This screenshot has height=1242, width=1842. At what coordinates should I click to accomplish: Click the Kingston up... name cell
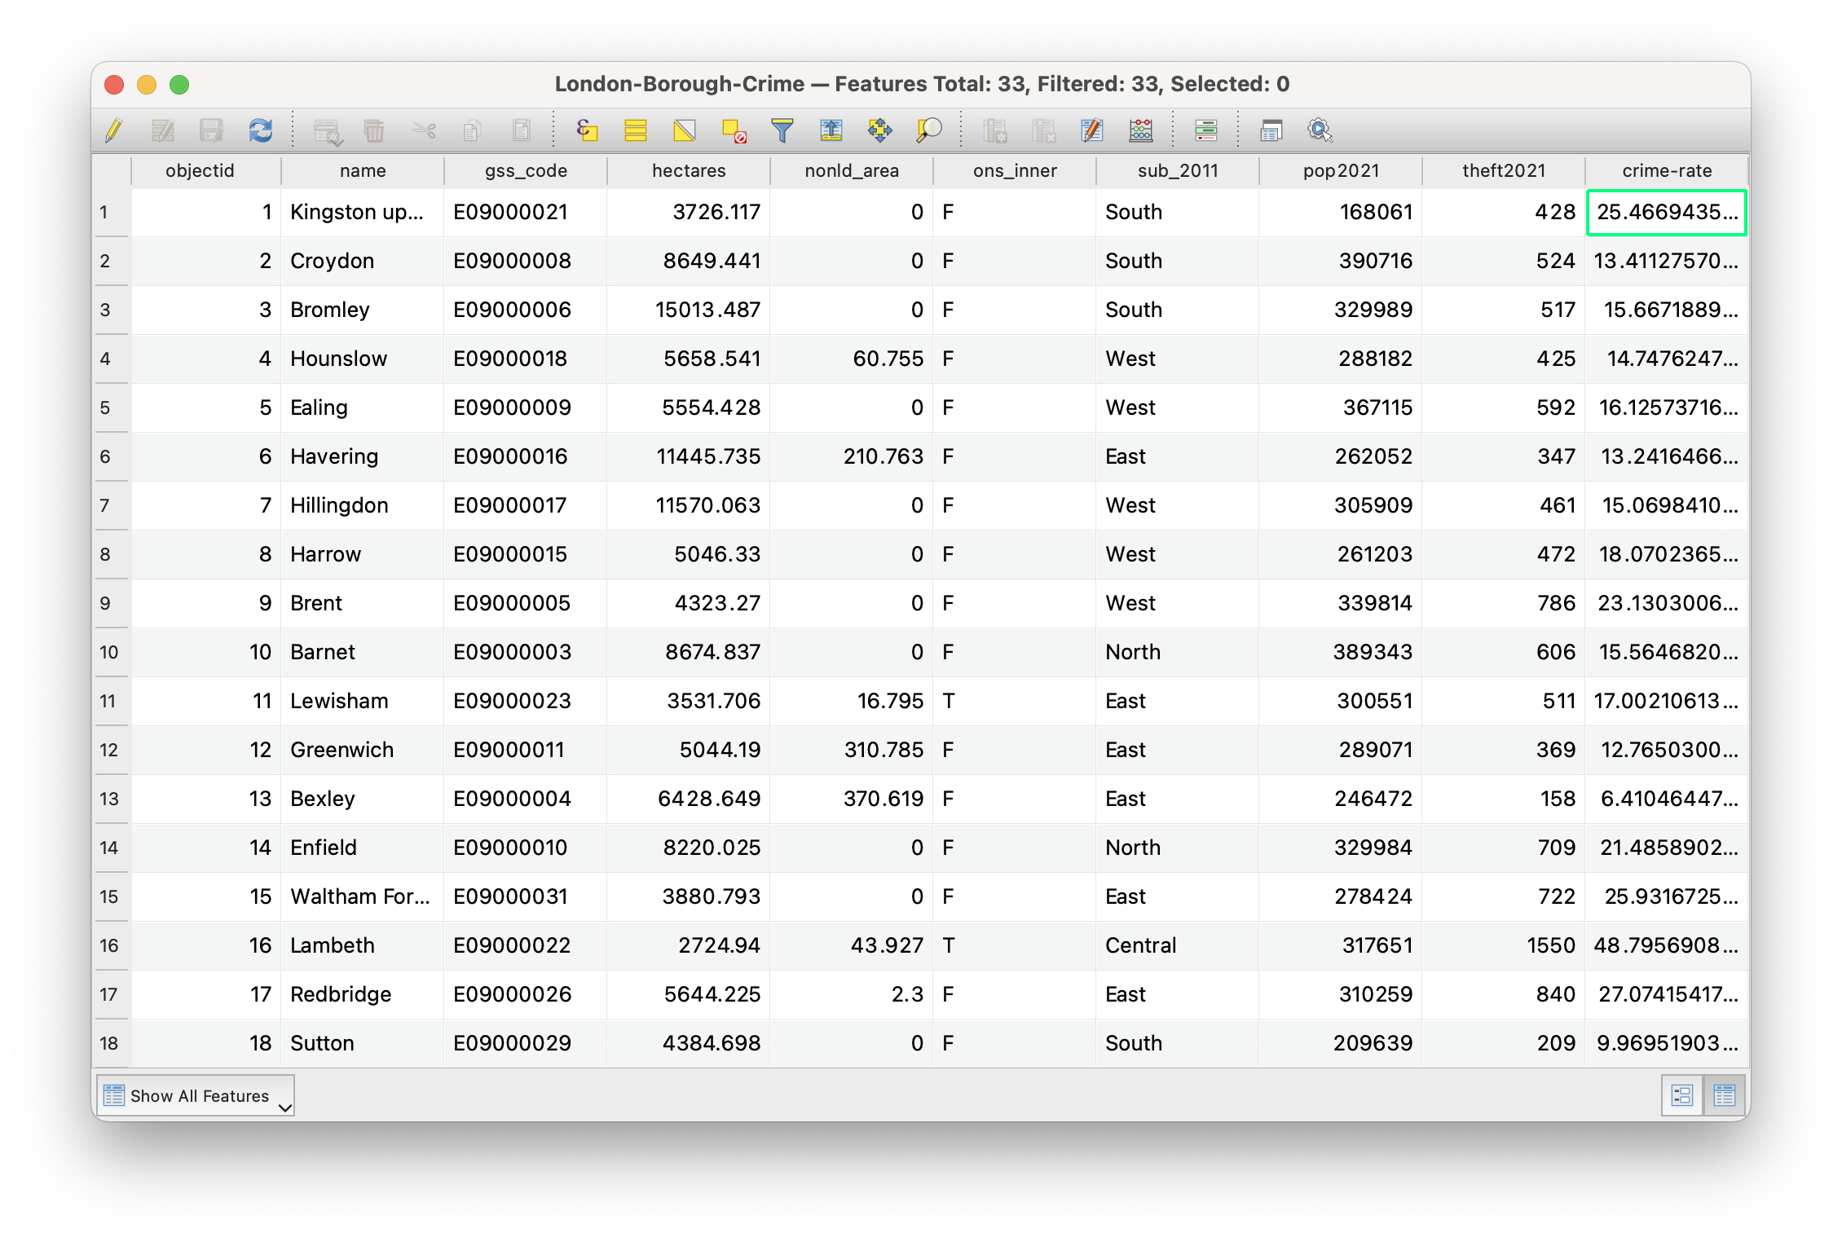pos(363,213)
